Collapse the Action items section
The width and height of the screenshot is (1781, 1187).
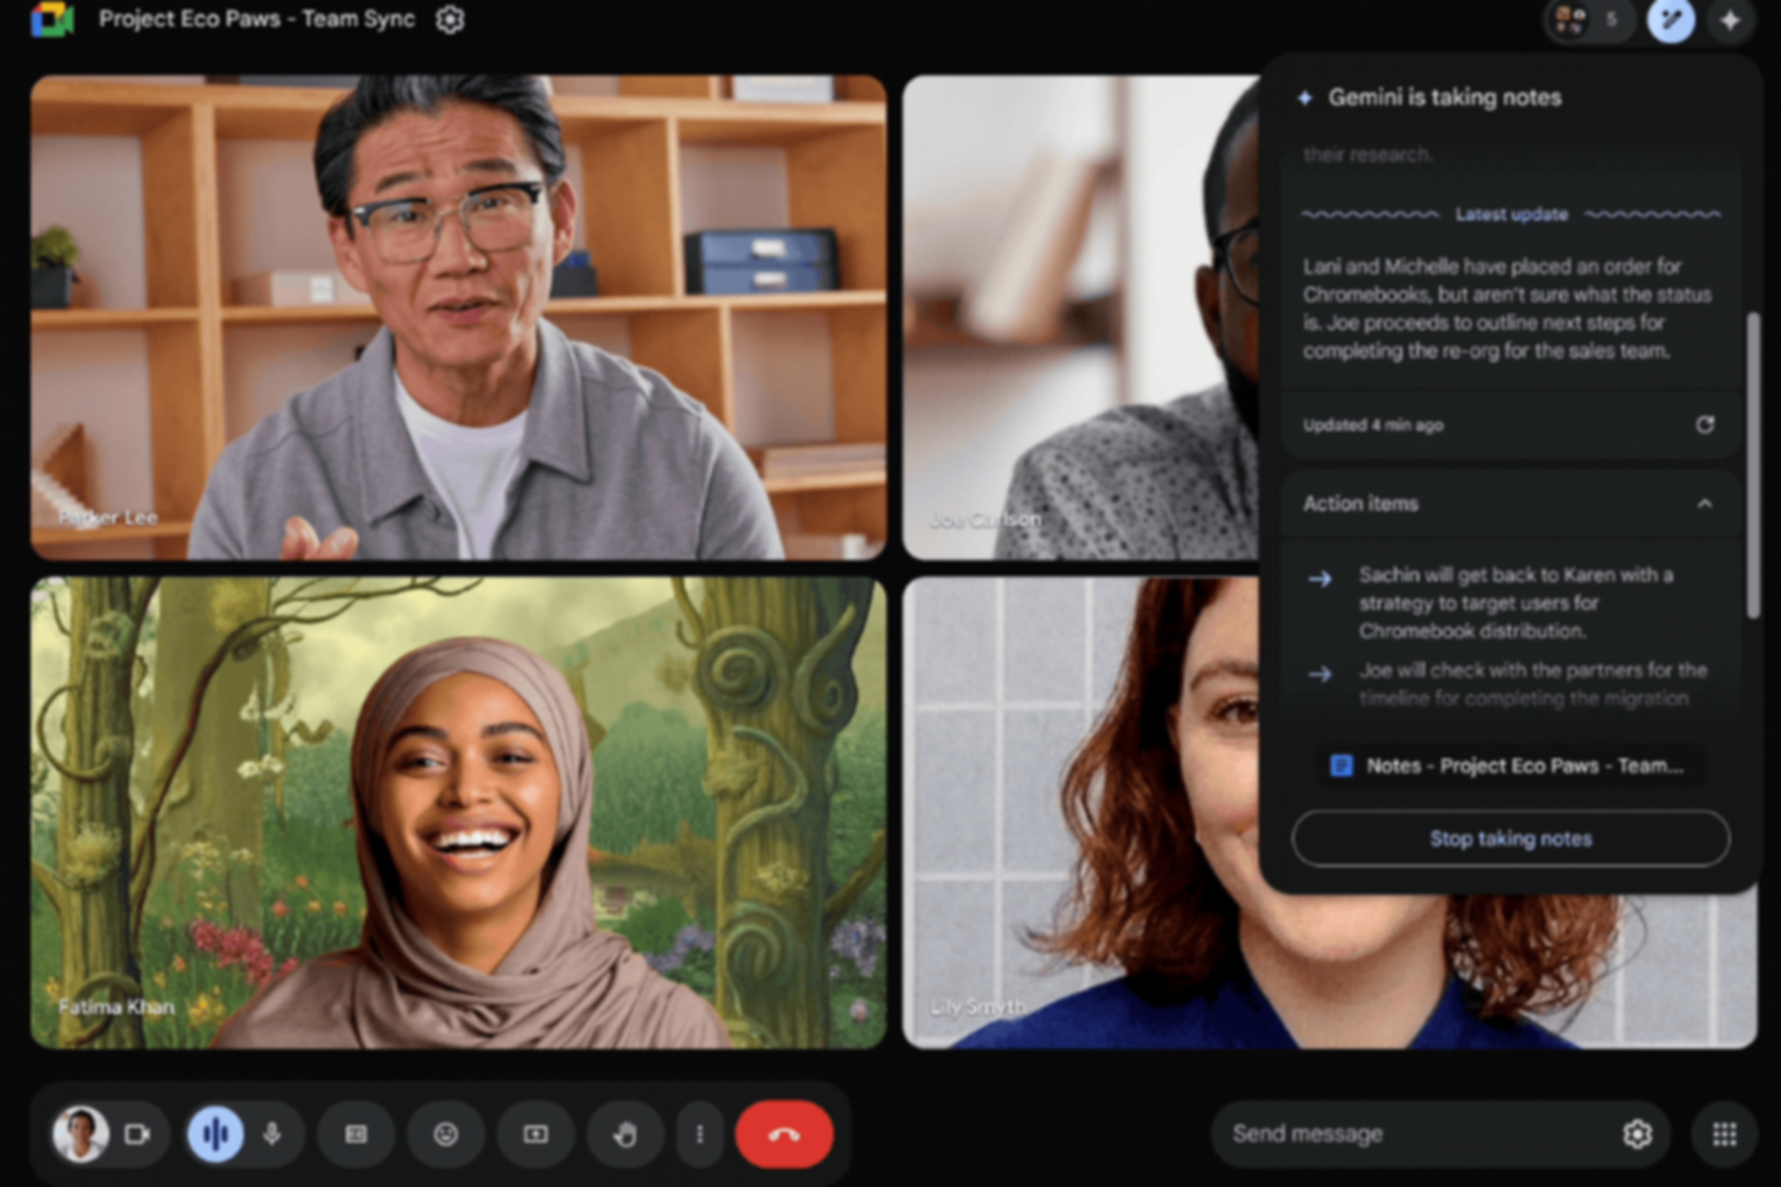click(1704, 503)
